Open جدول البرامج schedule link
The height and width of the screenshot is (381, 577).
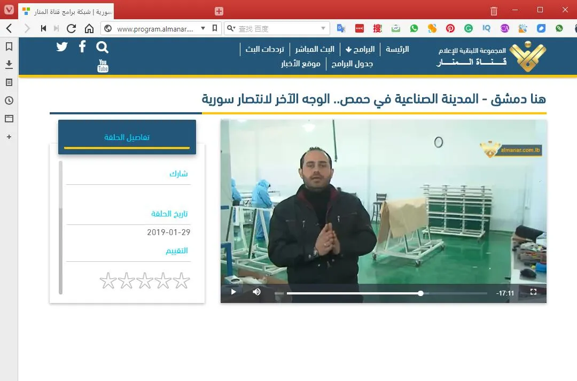tap(352, 64)
